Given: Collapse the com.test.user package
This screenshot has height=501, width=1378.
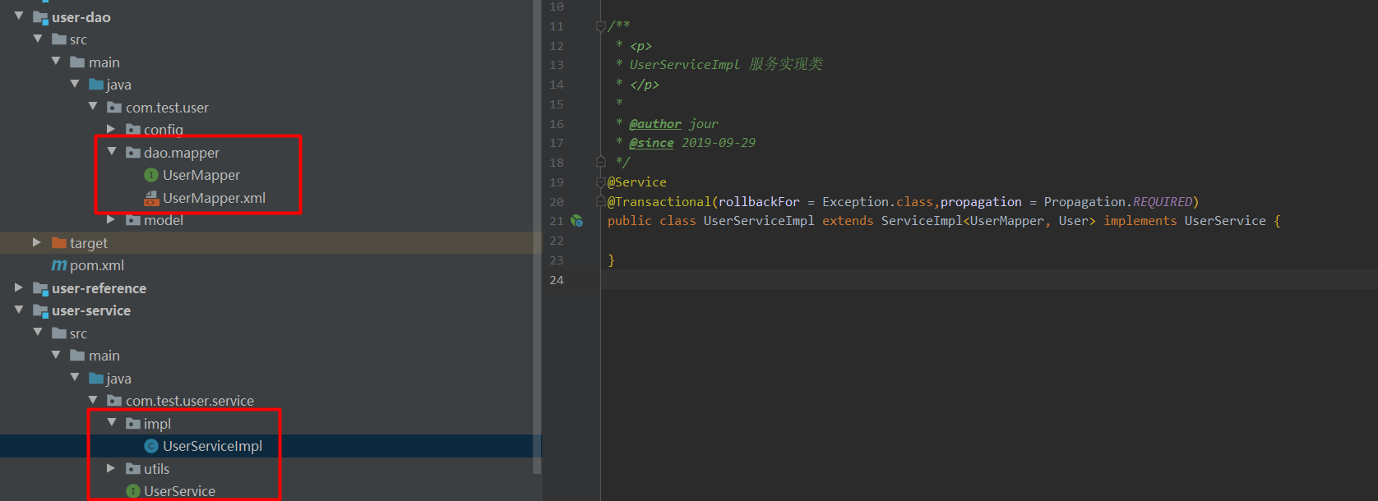Looking at the screenshot, I should 93,106.
